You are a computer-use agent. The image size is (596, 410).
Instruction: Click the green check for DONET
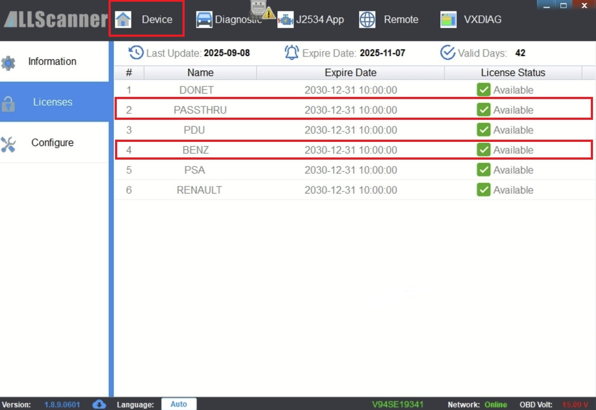pyautogui.click(x=484, y=90)
